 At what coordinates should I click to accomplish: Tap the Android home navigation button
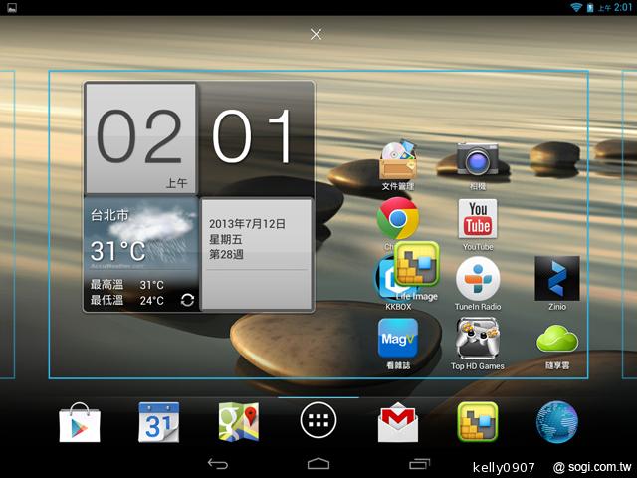(x=318, y=463)
